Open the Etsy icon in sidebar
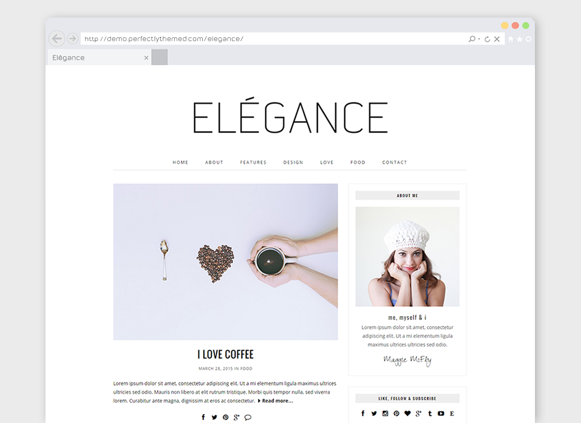 452,413
